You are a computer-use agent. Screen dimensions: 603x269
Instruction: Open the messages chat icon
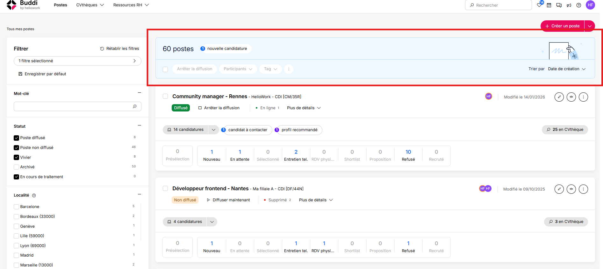coord(559,5)
